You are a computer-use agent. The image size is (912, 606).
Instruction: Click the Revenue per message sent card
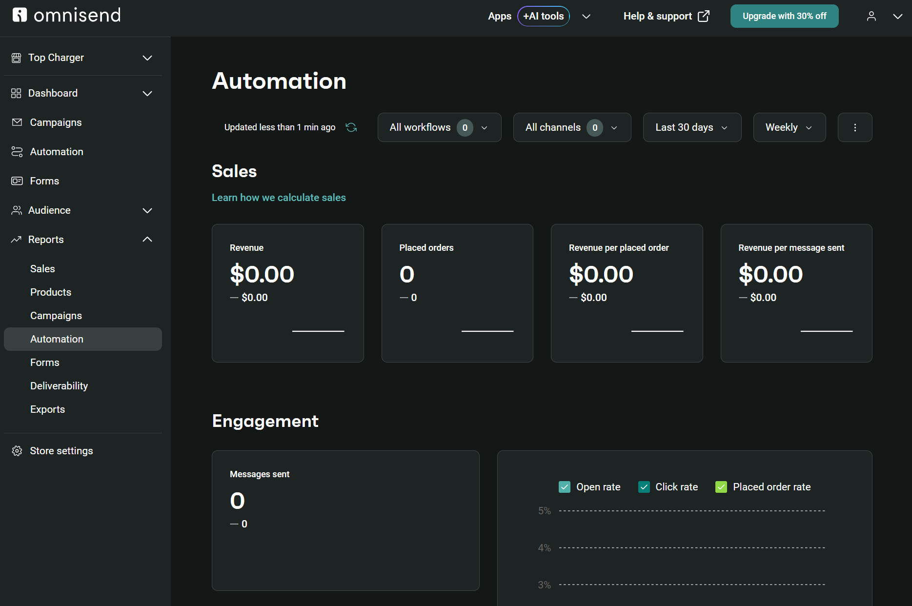pos(796,293)
